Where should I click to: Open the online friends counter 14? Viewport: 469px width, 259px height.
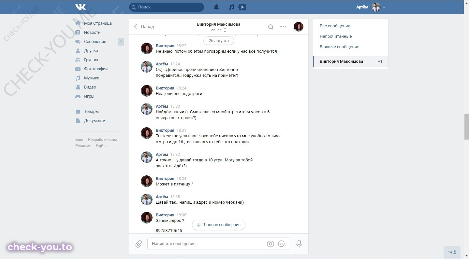pos(452,252)
